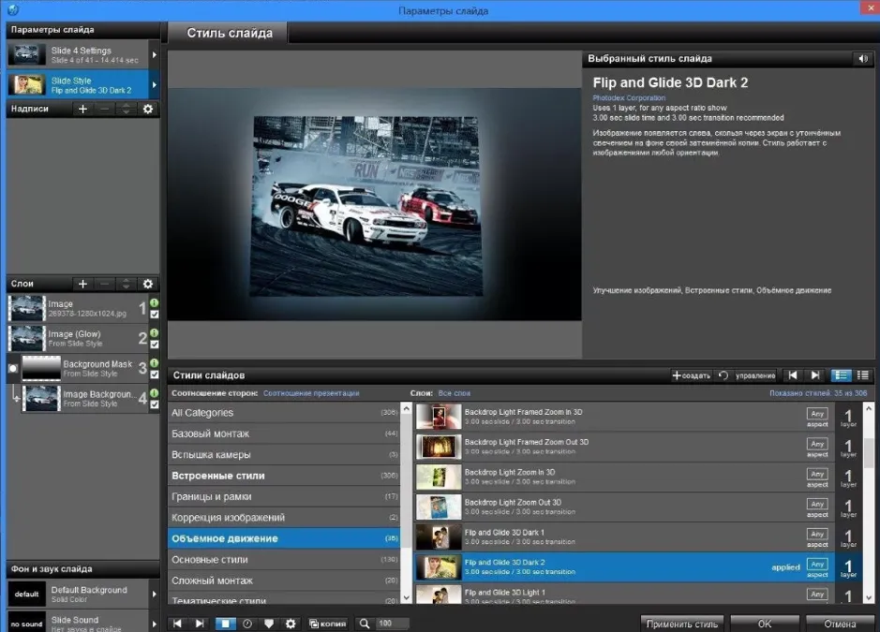Add a new caption in Надписи panel

pos(82,109)
